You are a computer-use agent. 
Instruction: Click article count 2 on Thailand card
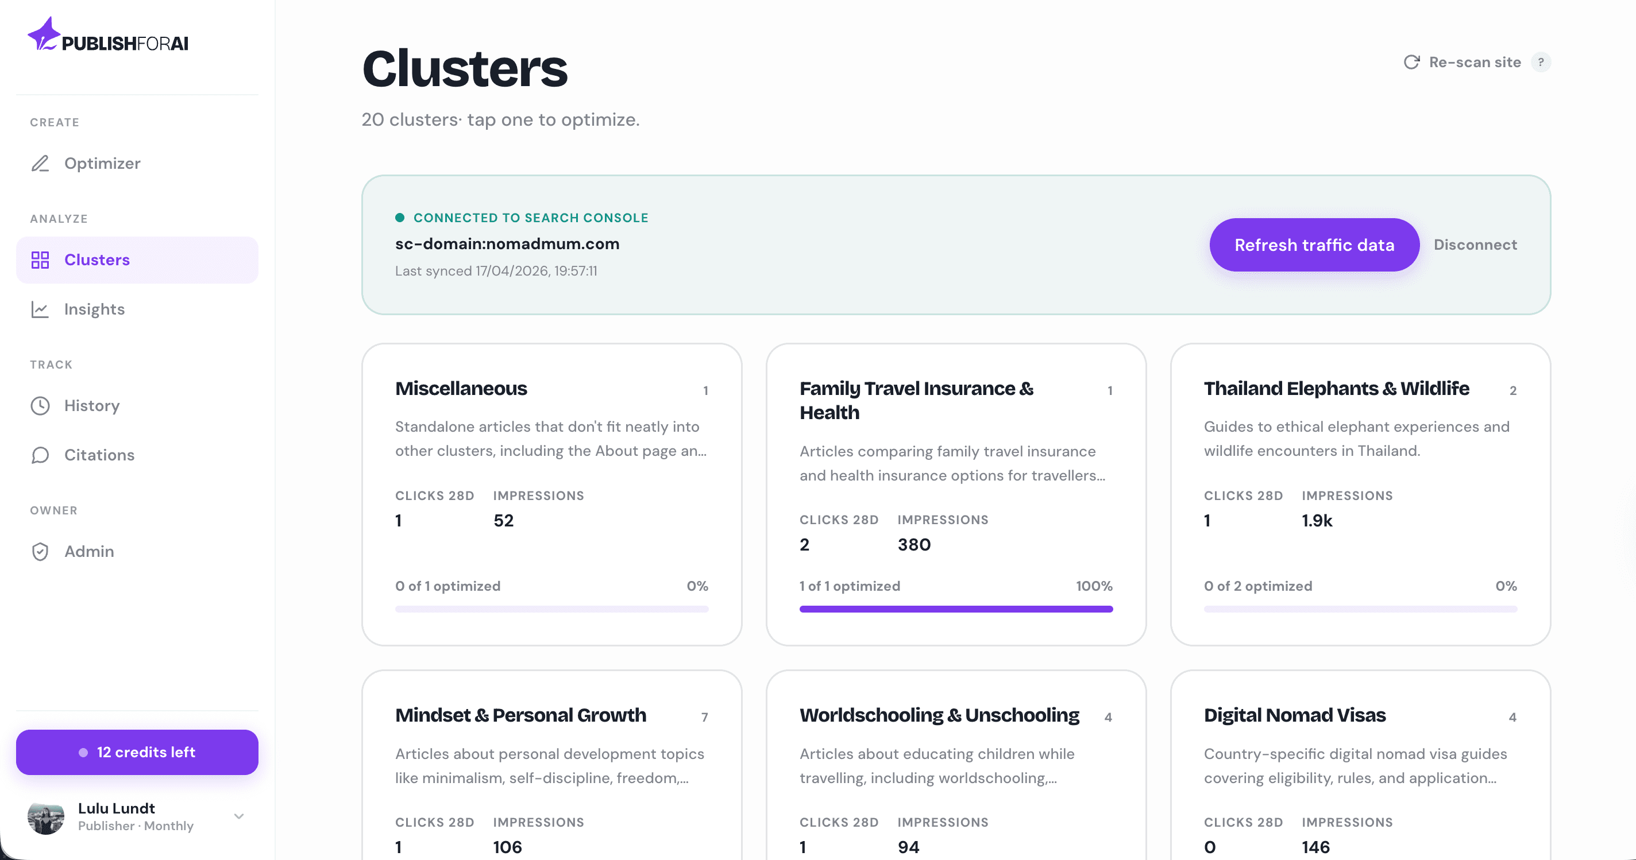(1513, 391)
